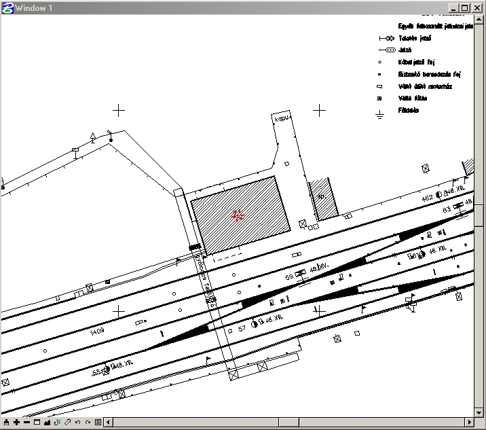This screenshot has width=486, height=430.
Task: Click the horizontal scrollbar right arrow
Action: 468,423
